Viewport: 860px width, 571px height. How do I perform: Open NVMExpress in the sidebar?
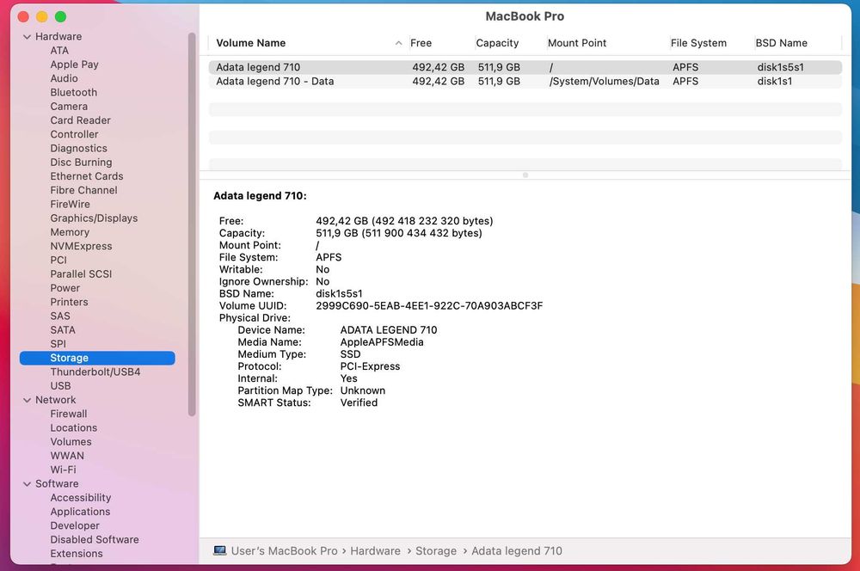[81, 246]
